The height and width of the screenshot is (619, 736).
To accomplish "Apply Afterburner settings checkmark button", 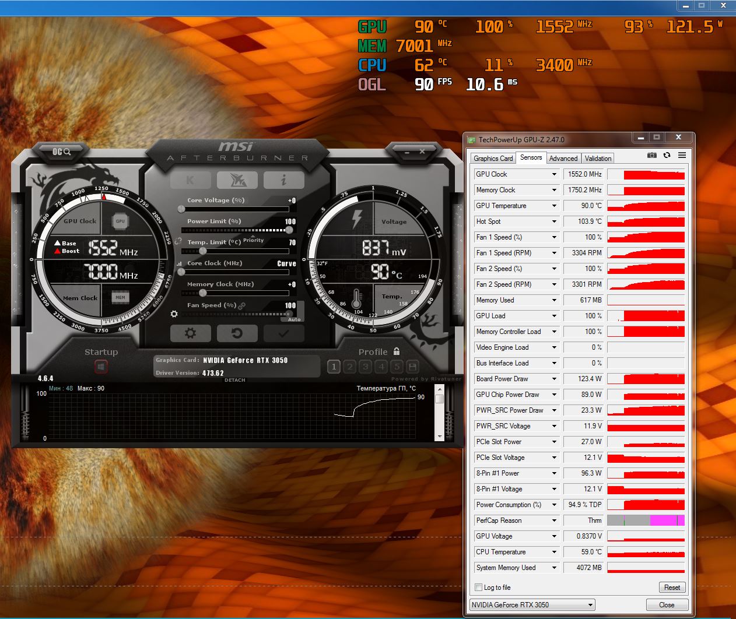I will [x=283, y=333].
